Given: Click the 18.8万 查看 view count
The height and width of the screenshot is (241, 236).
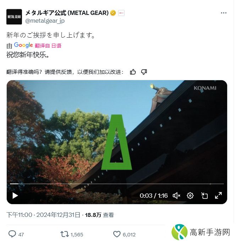Looking at the screenshot, I should [x=99, y=215].
